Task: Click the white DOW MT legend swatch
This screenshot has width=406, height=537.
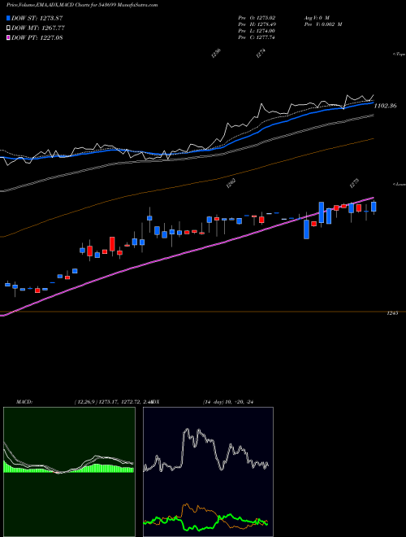Action: [9, 28]
